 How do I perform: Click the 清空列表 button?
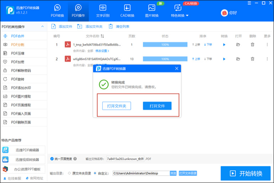pos(119,27)
